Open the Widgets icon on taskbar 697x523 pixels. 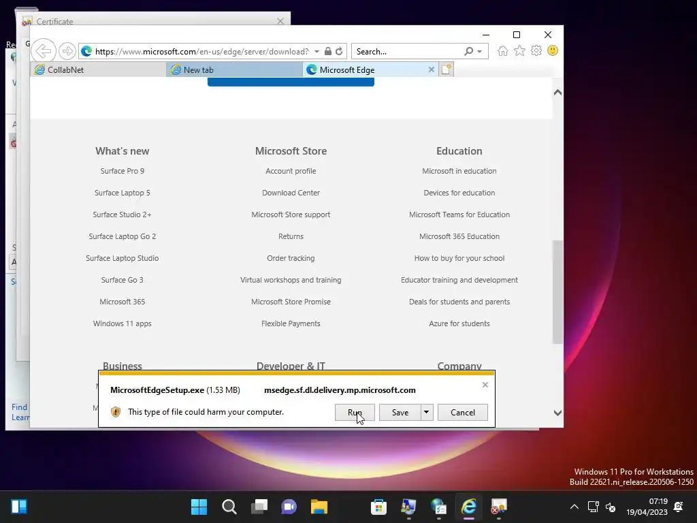19,507
